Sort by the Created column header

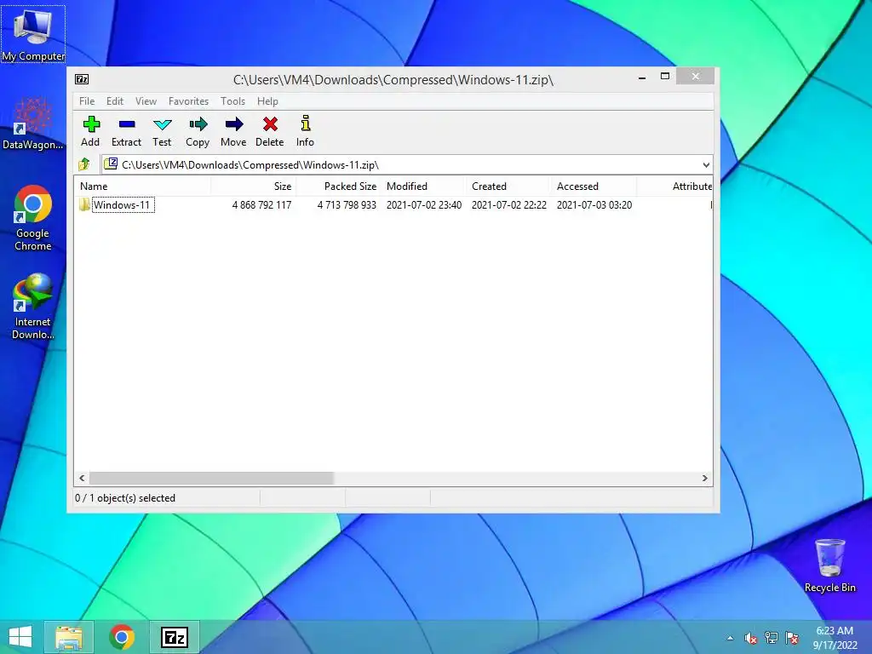click(x=508, y=186)
